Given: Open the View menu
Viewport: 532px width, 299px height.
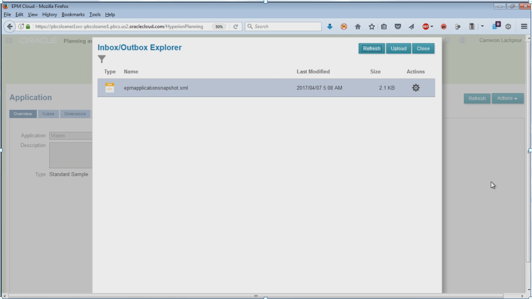Looking at the screenshot, I should 33,14.
